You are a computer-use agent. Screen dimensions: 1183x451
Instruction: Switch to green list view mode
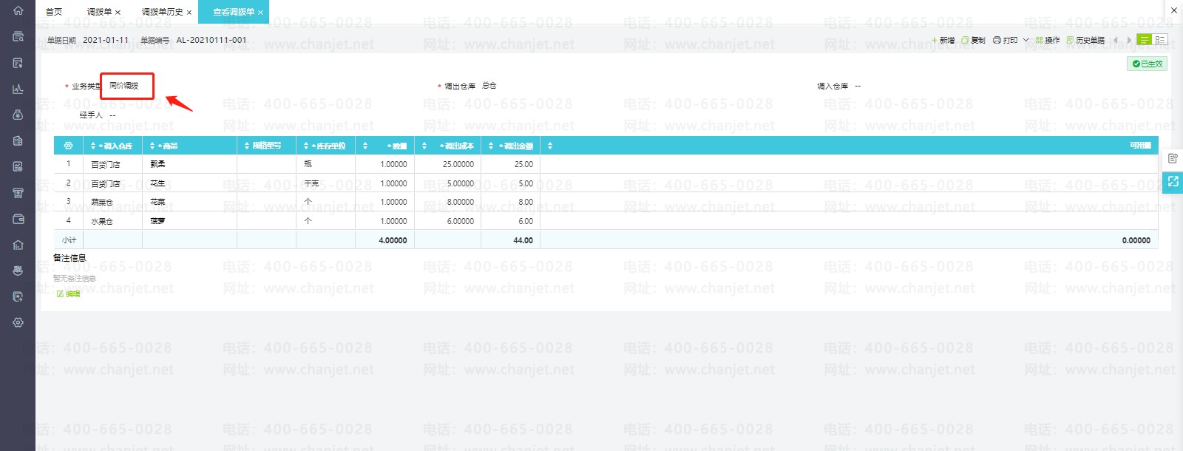(1144, 40)
